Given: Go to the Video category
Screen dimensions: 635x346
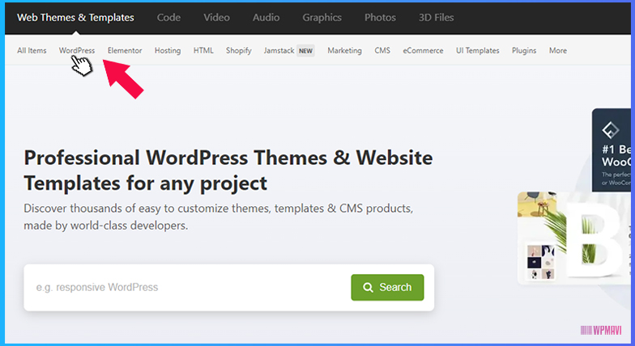Looking at the screenshot, I should click(x=216, y=18).
